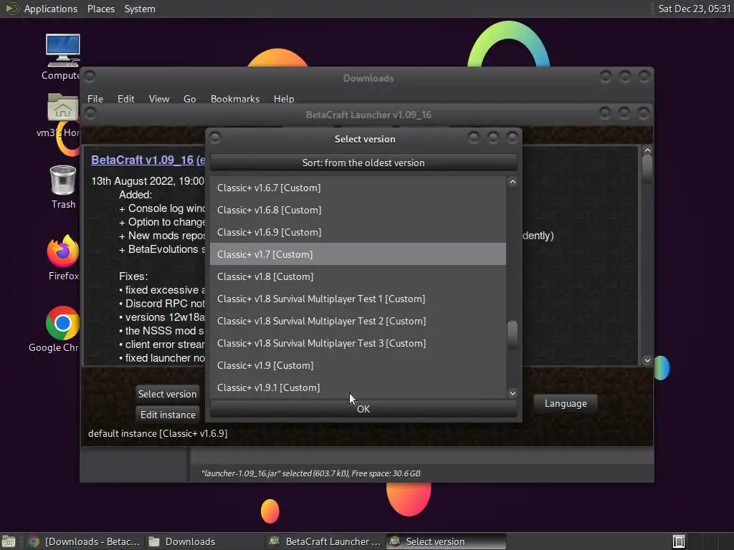Select Classic+ v1.8 [Custom]
The width and height of the screenshot is (734, 550).
358,276
